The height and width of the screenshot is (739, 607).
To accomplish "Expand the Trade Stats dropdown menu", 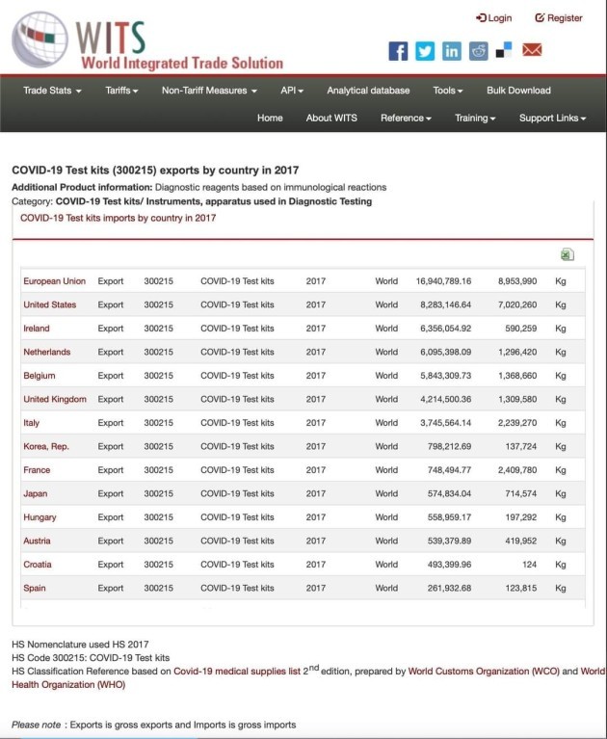I will (x=52, y=91).
